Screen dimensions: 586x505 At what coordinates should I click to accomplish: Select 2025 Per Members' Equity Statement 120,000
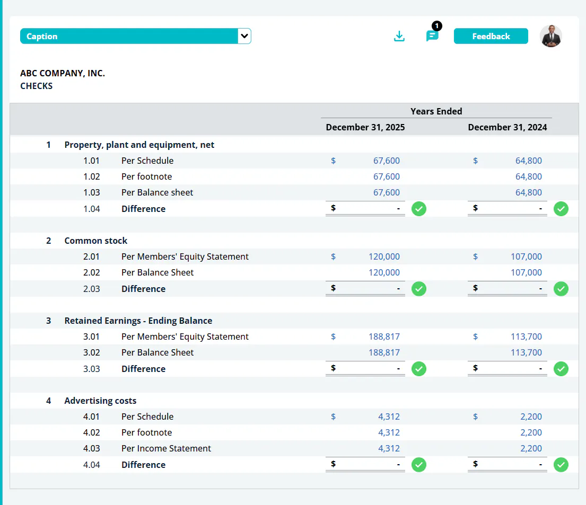pyautogui.click(x=384, y=256)
